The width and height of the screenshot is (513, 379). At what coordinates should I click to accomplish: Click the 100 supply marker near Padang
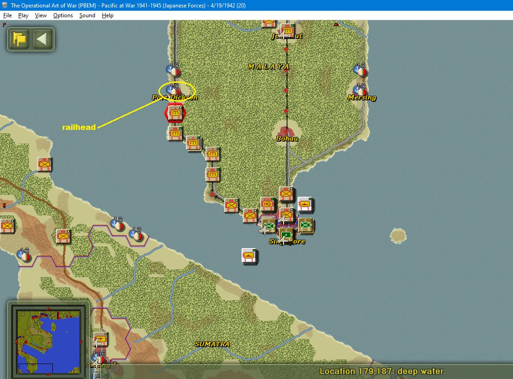tap(99, 357)
